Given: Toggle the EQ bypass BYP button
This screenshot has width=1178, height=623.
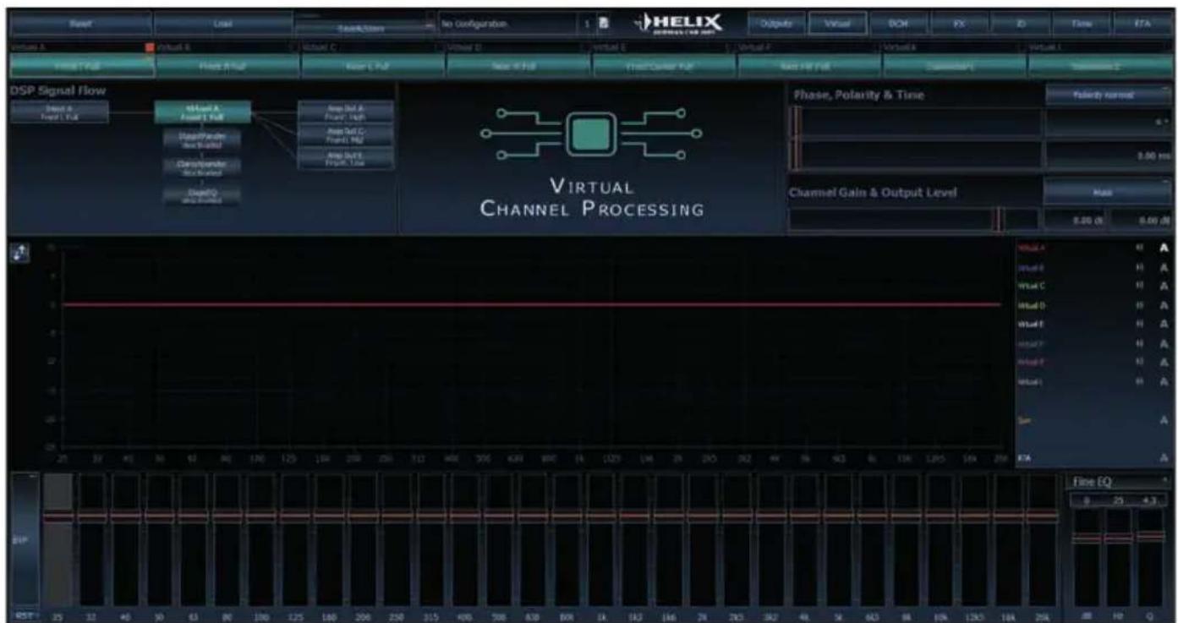Looking at the screenshot, I should click(x=24, y=538).
